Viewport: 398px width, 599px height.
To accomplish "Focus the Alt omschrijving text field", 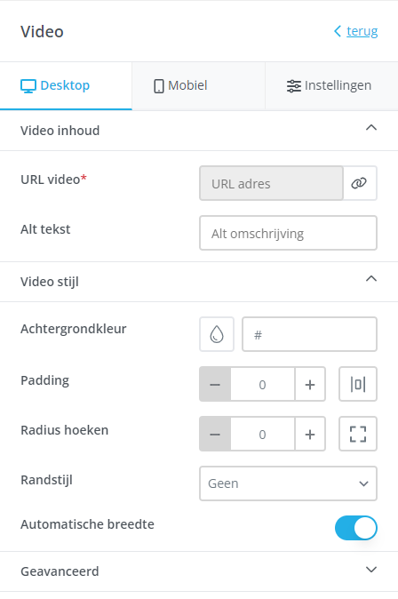I will point(288,233).
